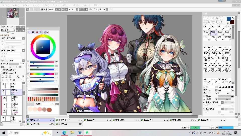This screenshot has width=241, height=136.
Task: Select the text tool (T icon)
Action: coord(221,18)
